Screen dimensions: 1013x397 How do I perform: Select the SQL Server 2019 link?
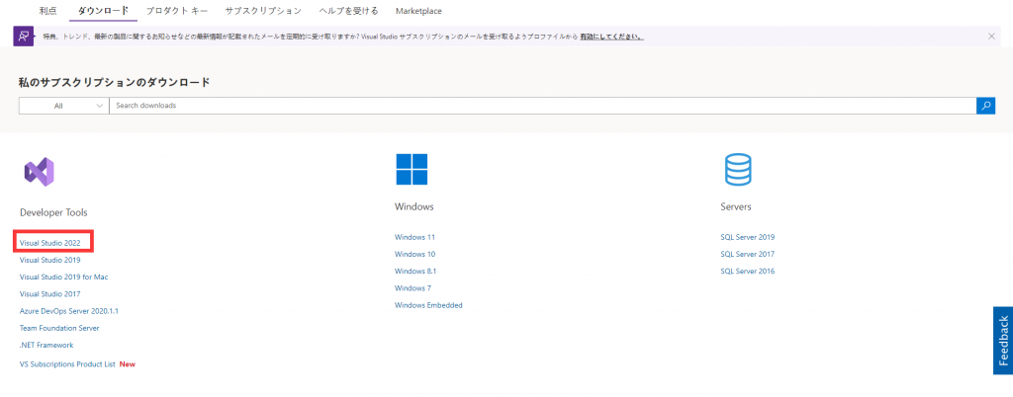pos(747,237)
